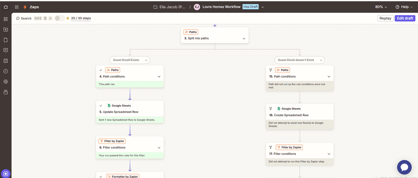The image size is (418, 178).
Task: Click 'Did not attempt to run this Filter' text
Action: 297,162
